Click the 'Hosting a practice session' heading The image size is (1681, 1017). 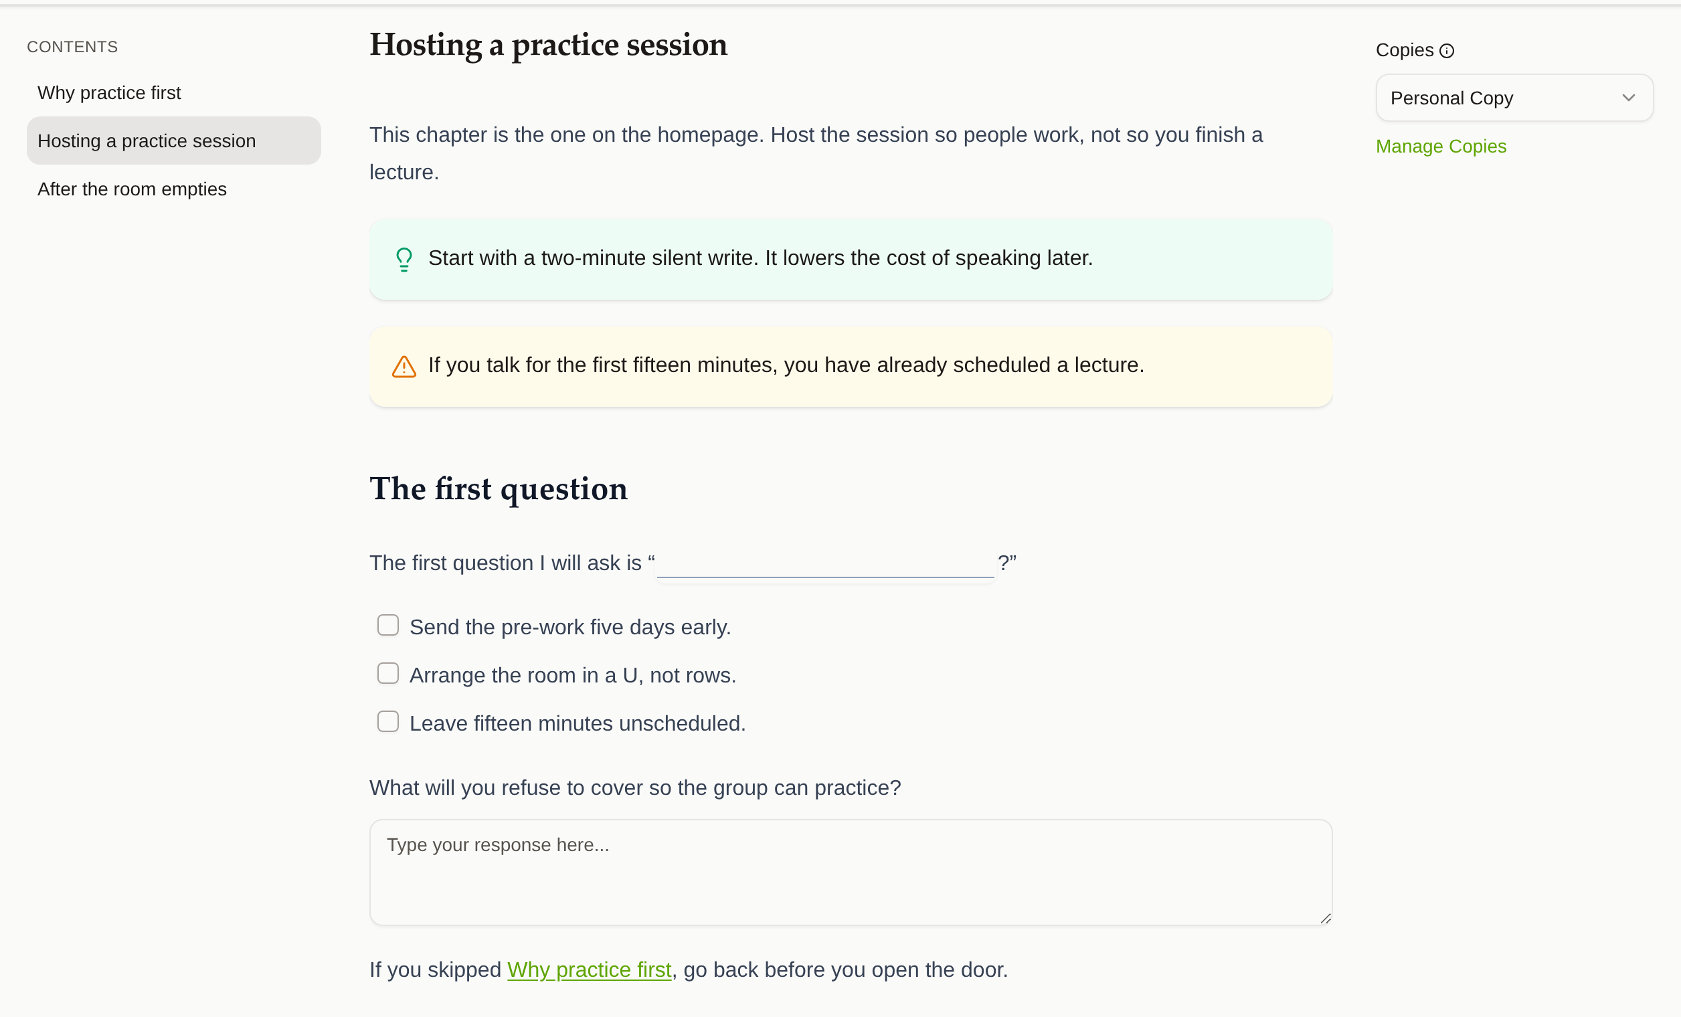pyautogui.click(x=549, y=45)
